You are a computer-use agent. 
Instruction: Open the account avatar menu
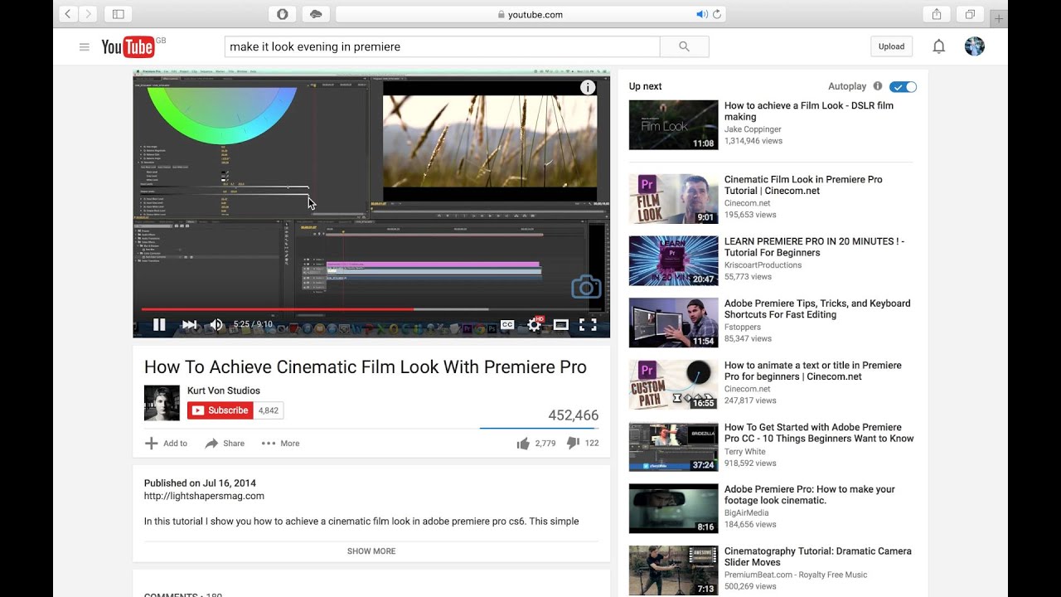(975, 46)
